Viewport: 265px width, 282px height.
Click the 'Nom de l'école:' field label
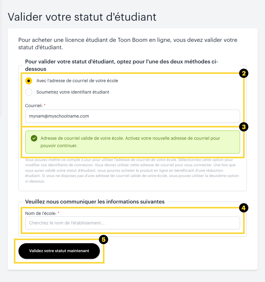[40, 213]
